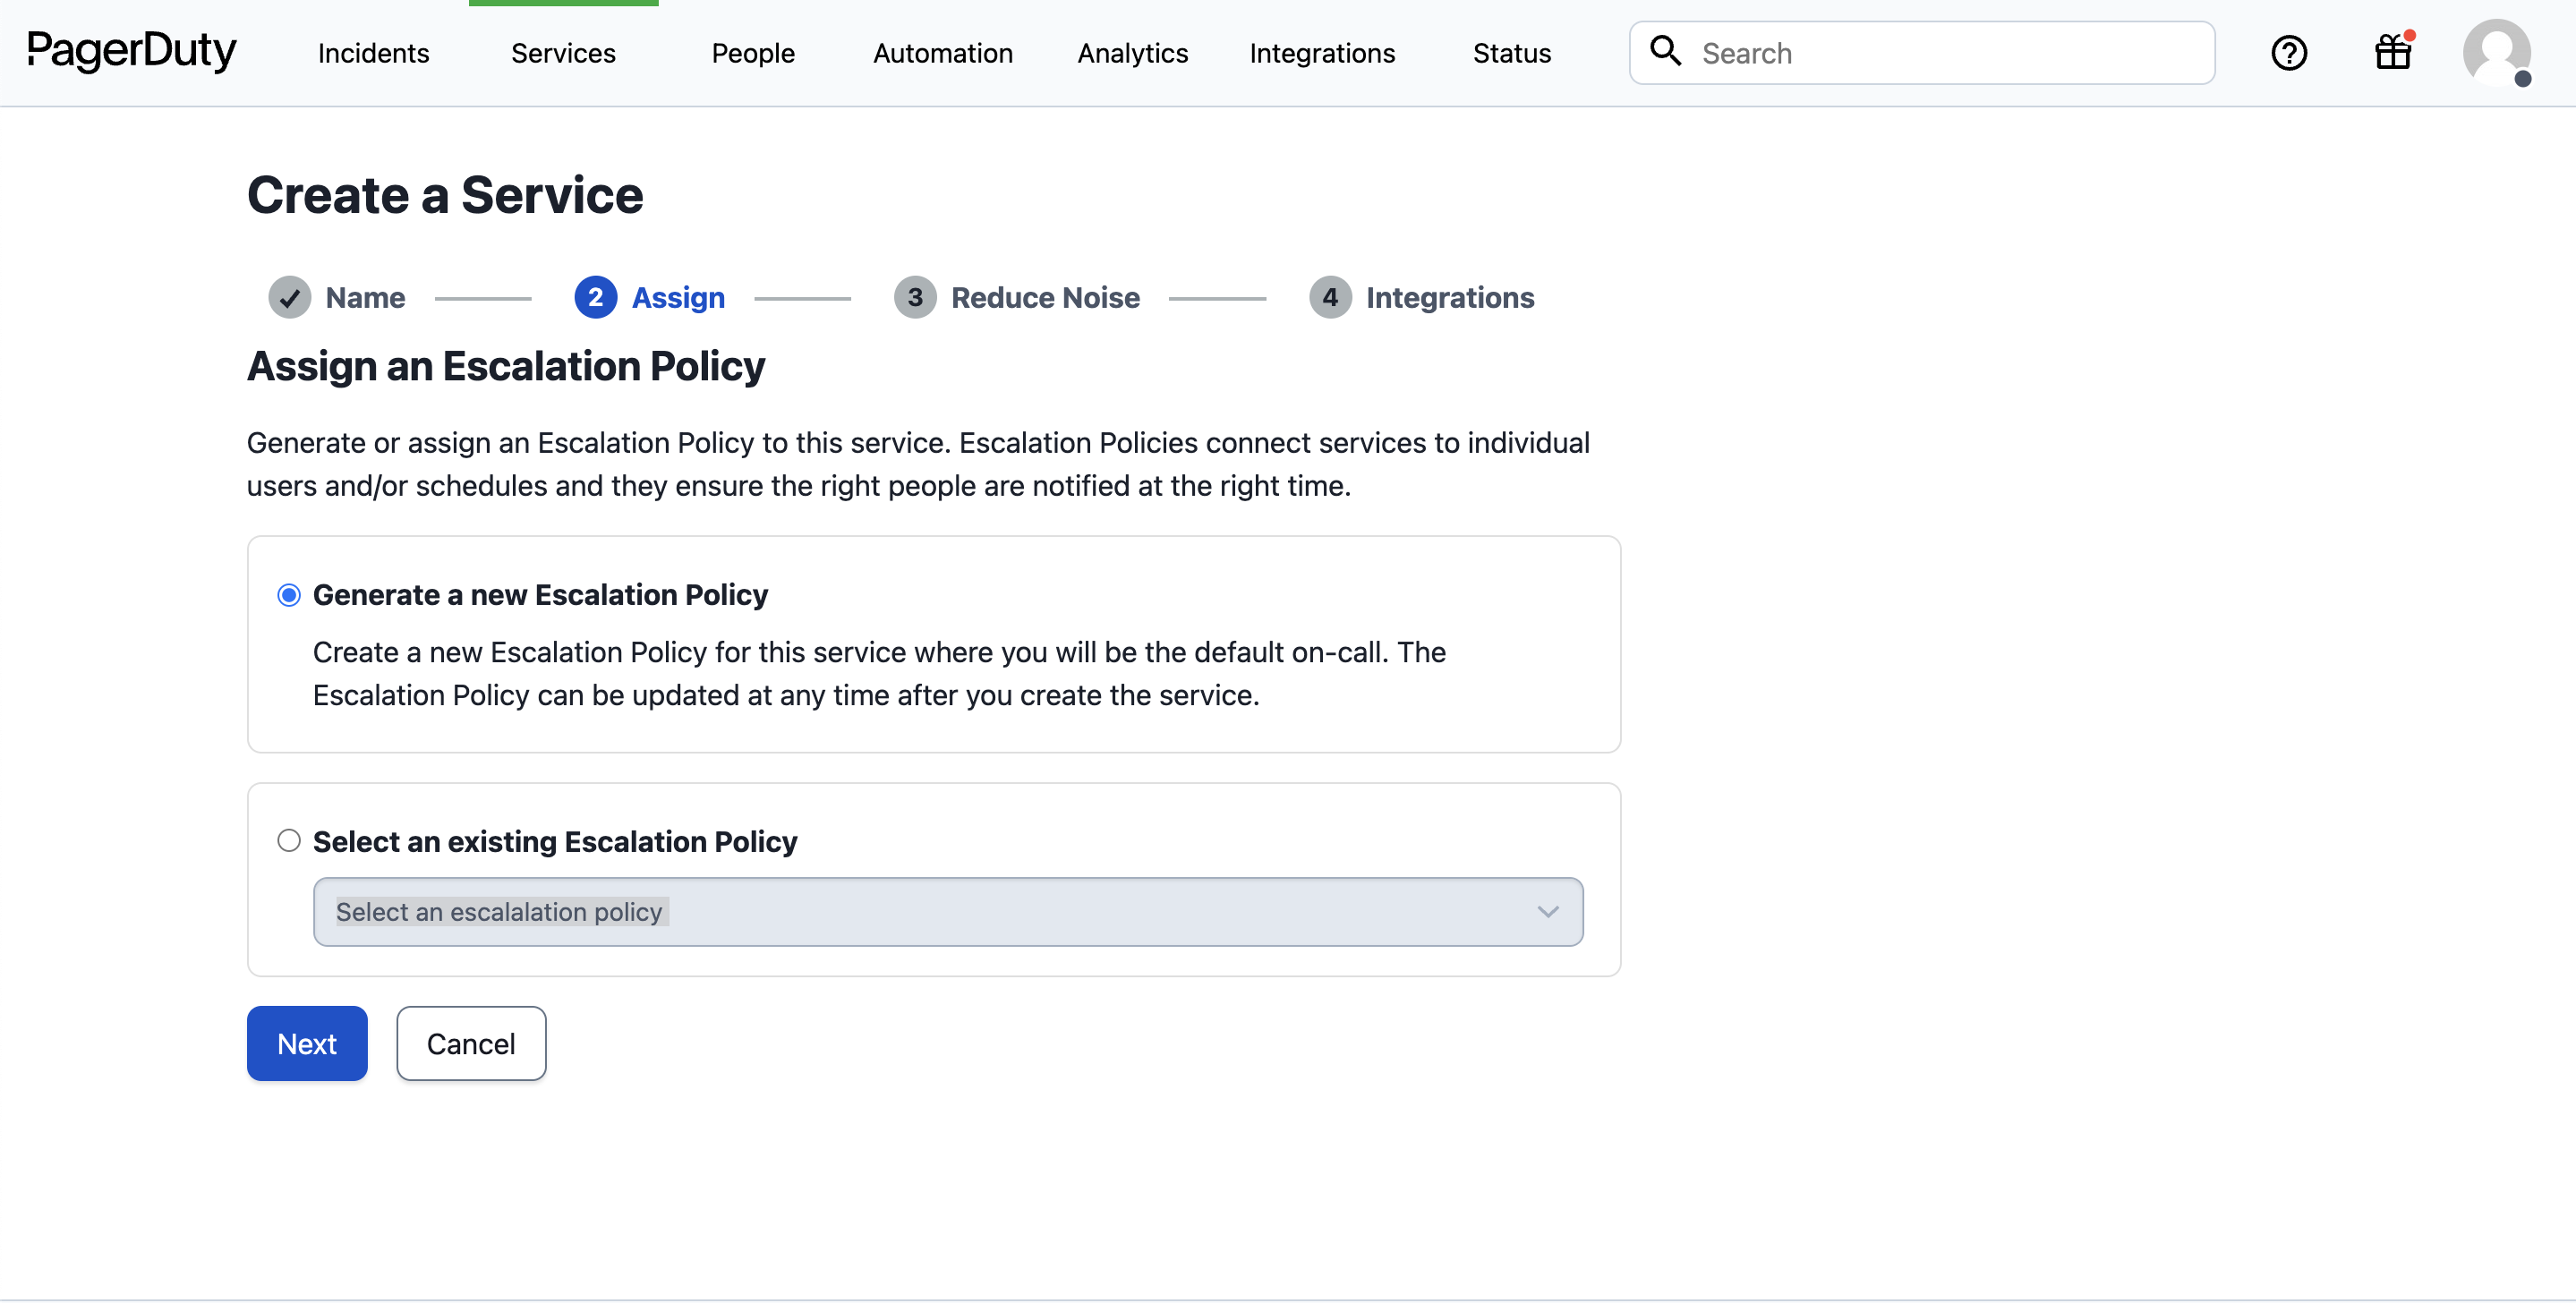Open the Services menu
The image size is (2576, 1303).
tap(563, 53)
